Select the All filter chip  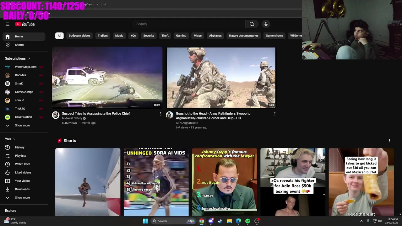(59, 36)
